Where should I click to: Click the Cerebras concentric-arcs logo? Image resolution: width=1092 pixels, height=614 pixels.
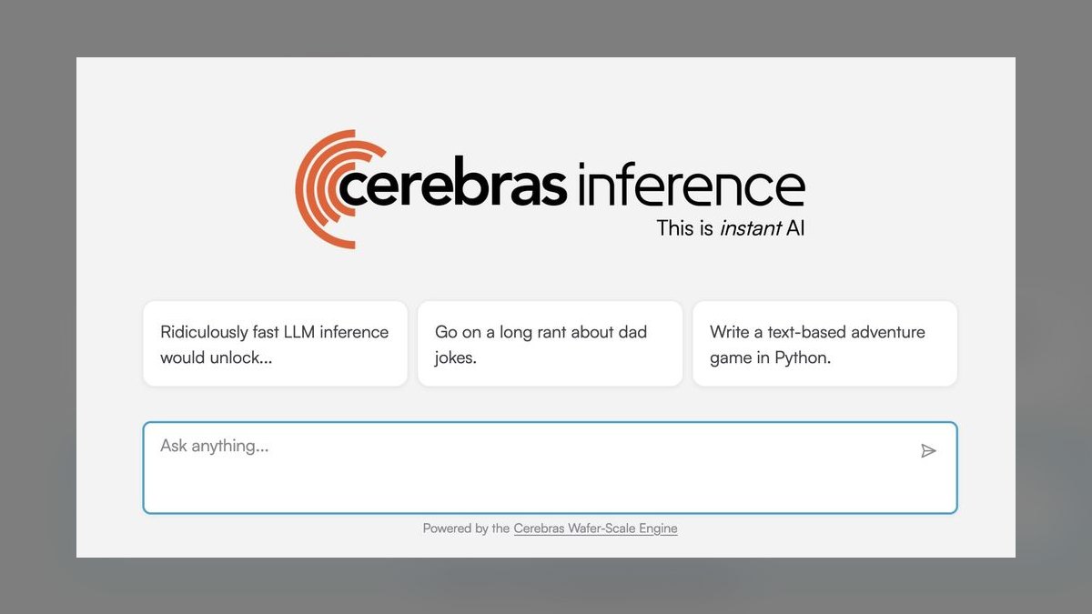point(339,189)
